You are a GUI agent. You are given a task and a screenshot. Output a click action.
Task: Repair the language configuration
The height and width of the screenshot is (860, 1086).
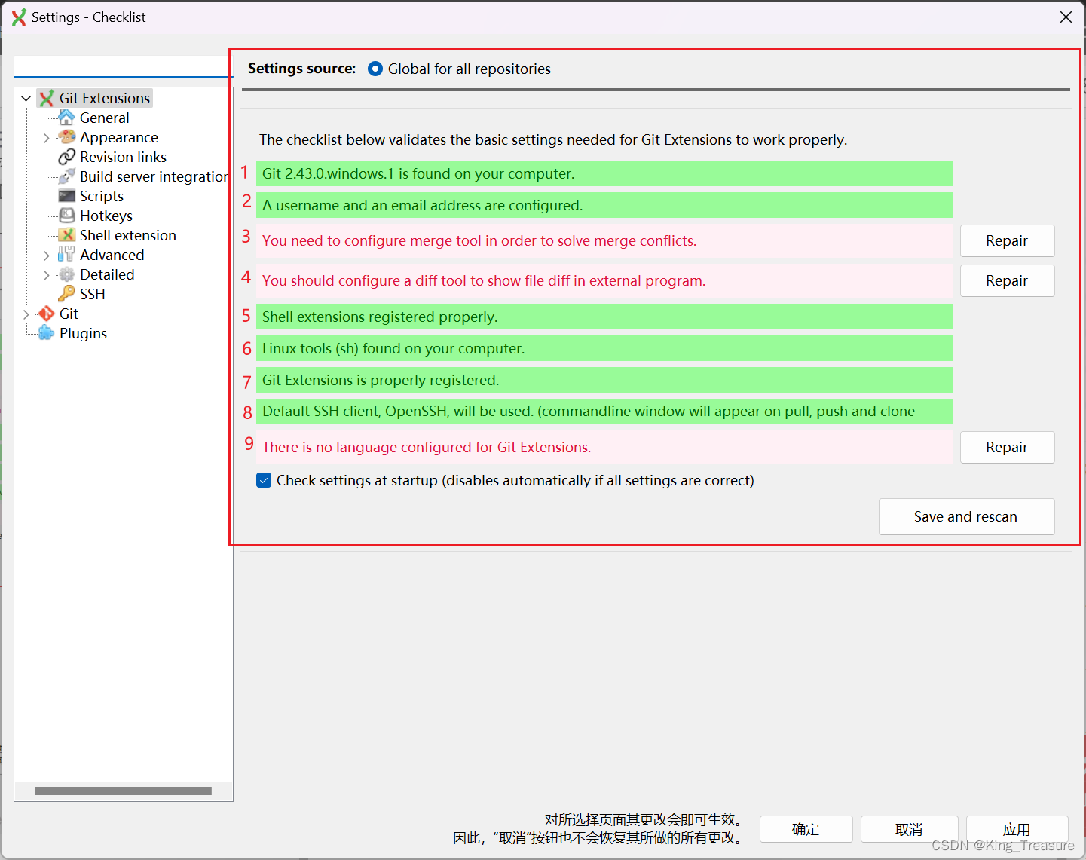[1007, 447]
